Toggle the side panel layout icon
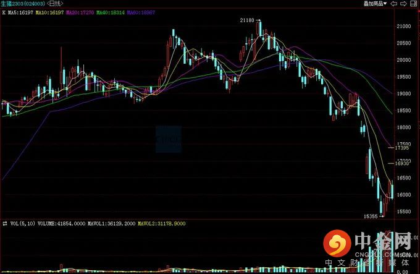Image resolution: width=420 pixels, height=274 pixels. (414, 4)
